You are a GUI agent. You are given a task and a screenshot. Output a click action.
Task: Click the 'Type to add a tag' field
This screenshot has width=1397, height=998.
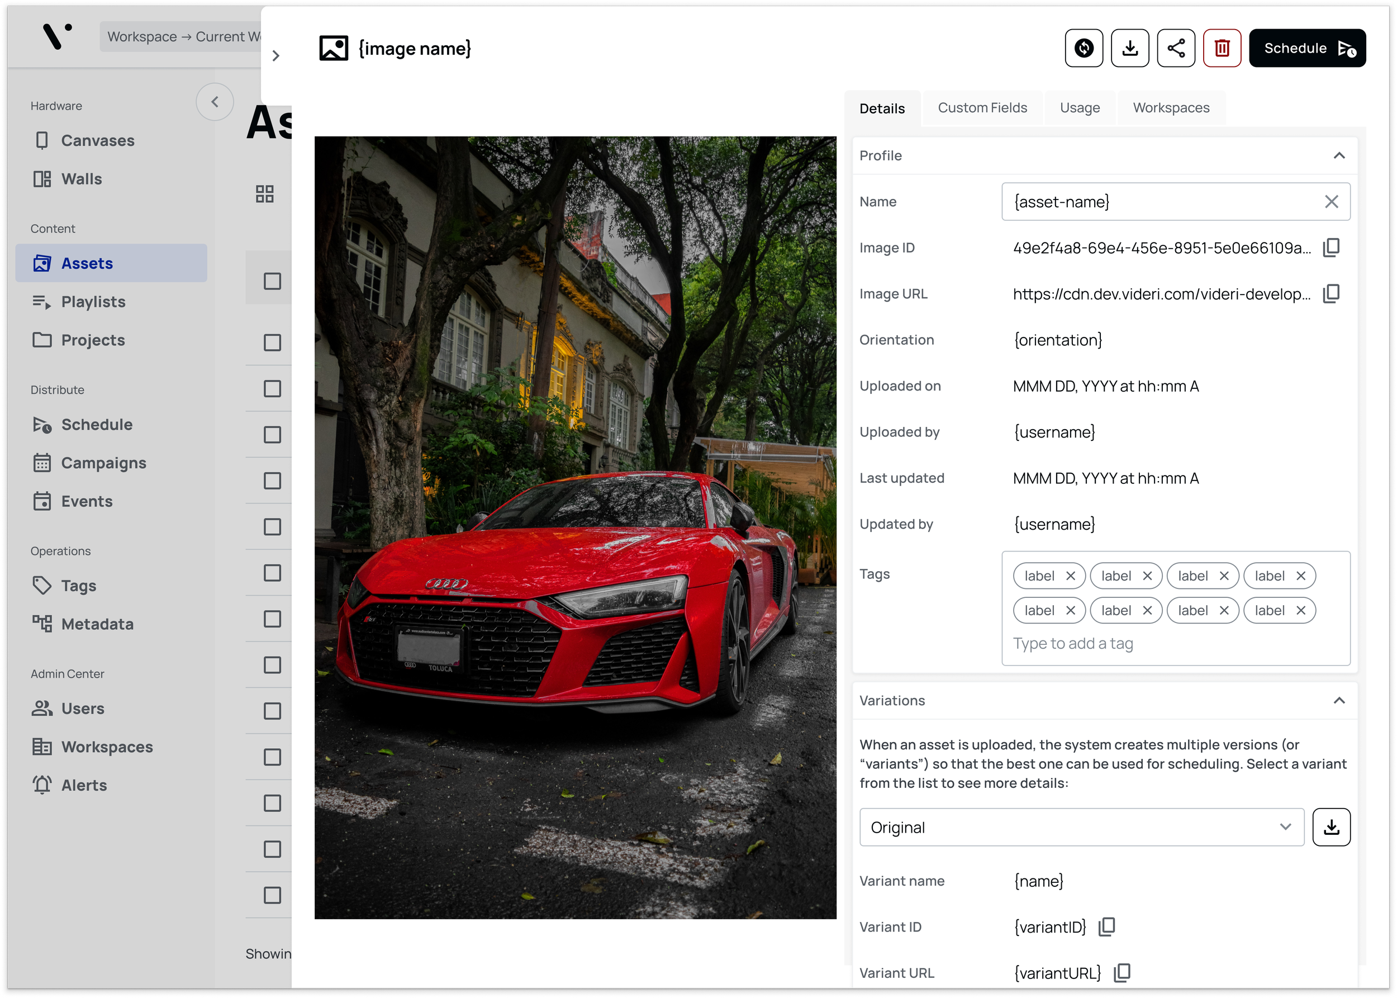click(1072, 643)
